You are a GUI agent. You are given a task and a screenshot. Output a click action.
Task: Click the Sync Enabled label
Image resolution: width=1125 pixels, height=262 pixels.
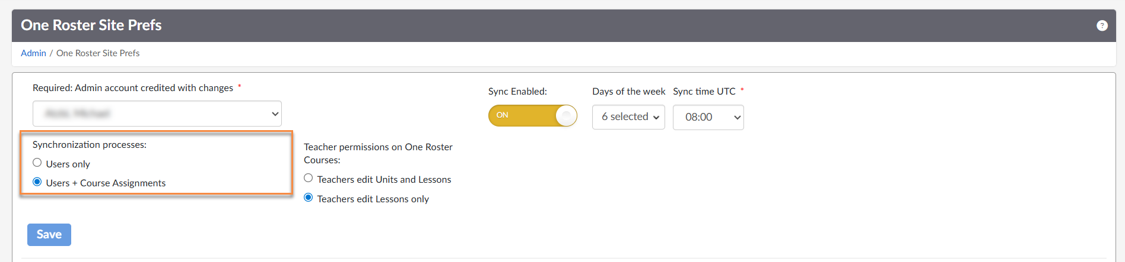[517, 92]
